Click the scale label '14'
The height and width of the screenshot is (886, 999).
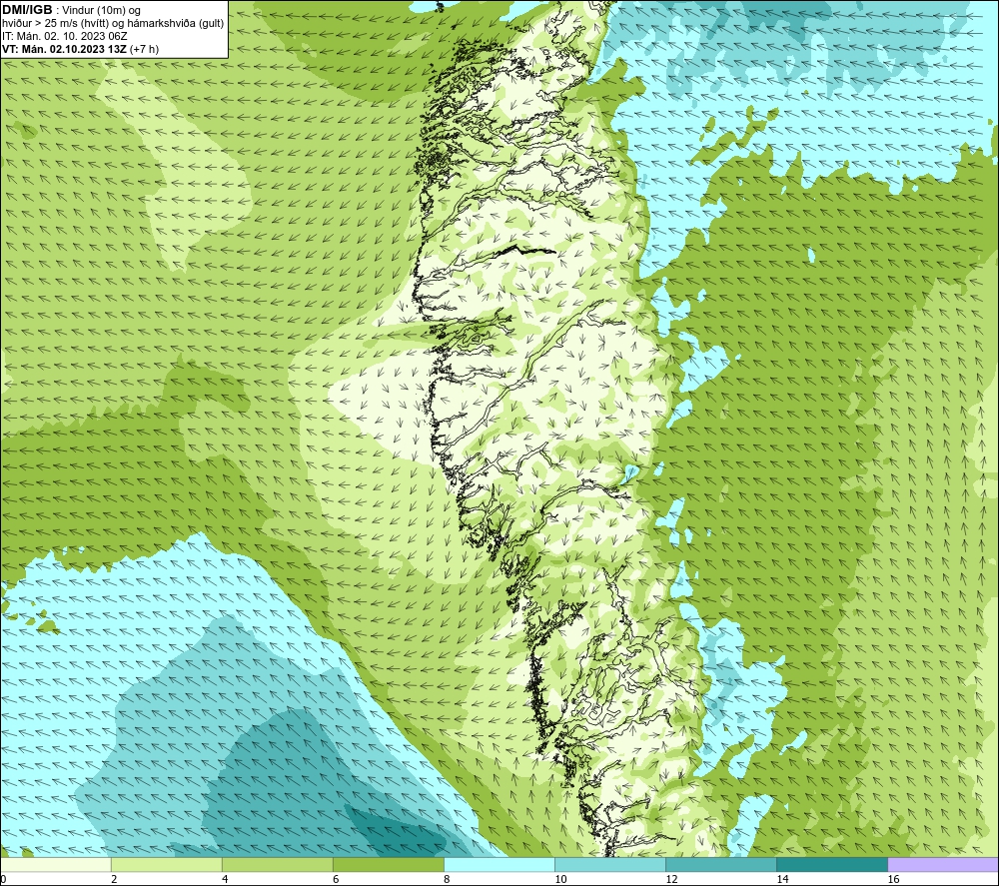pyautogui.click(x=782, y=880)
